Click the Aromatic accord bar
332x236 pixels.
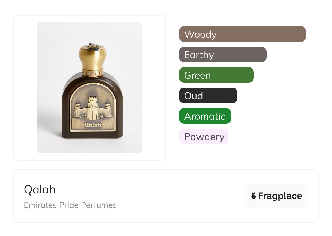click(205, 116)
